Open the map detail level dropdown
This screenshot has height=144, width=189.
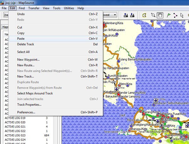point(115,15)
